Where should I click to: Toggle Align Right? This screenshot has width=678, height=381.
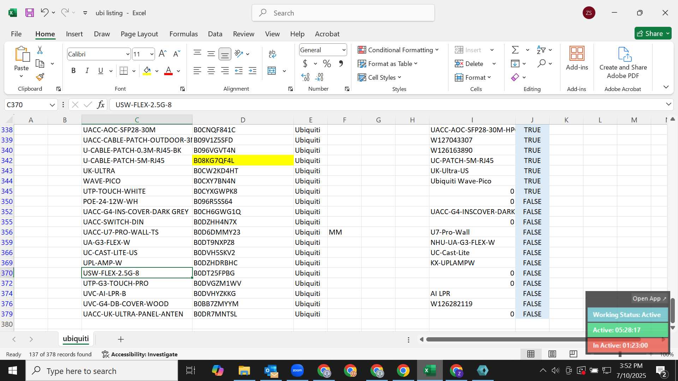tap(225, 71)
